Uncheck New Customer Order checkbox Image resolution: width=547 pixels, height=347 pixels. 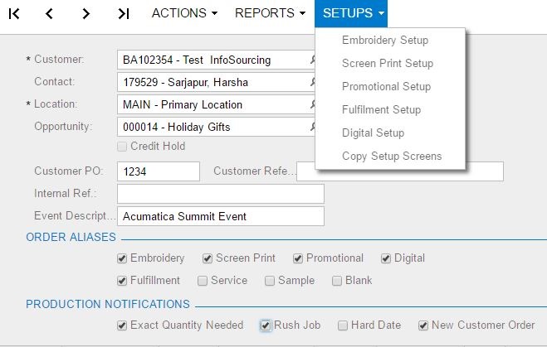(423, 325)
